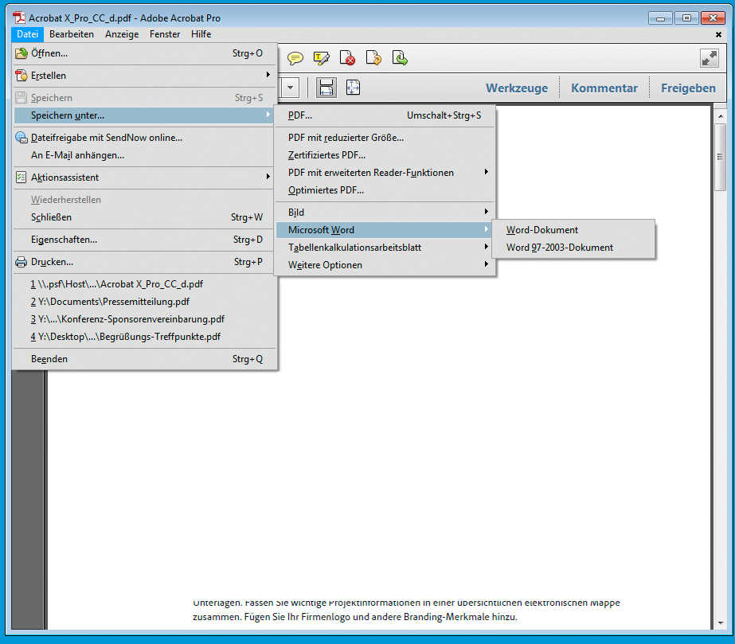The height and width of the screenshot is (644, 735).
Task: Click the sticky note comment icon
Action: click(x=295, y=58)
